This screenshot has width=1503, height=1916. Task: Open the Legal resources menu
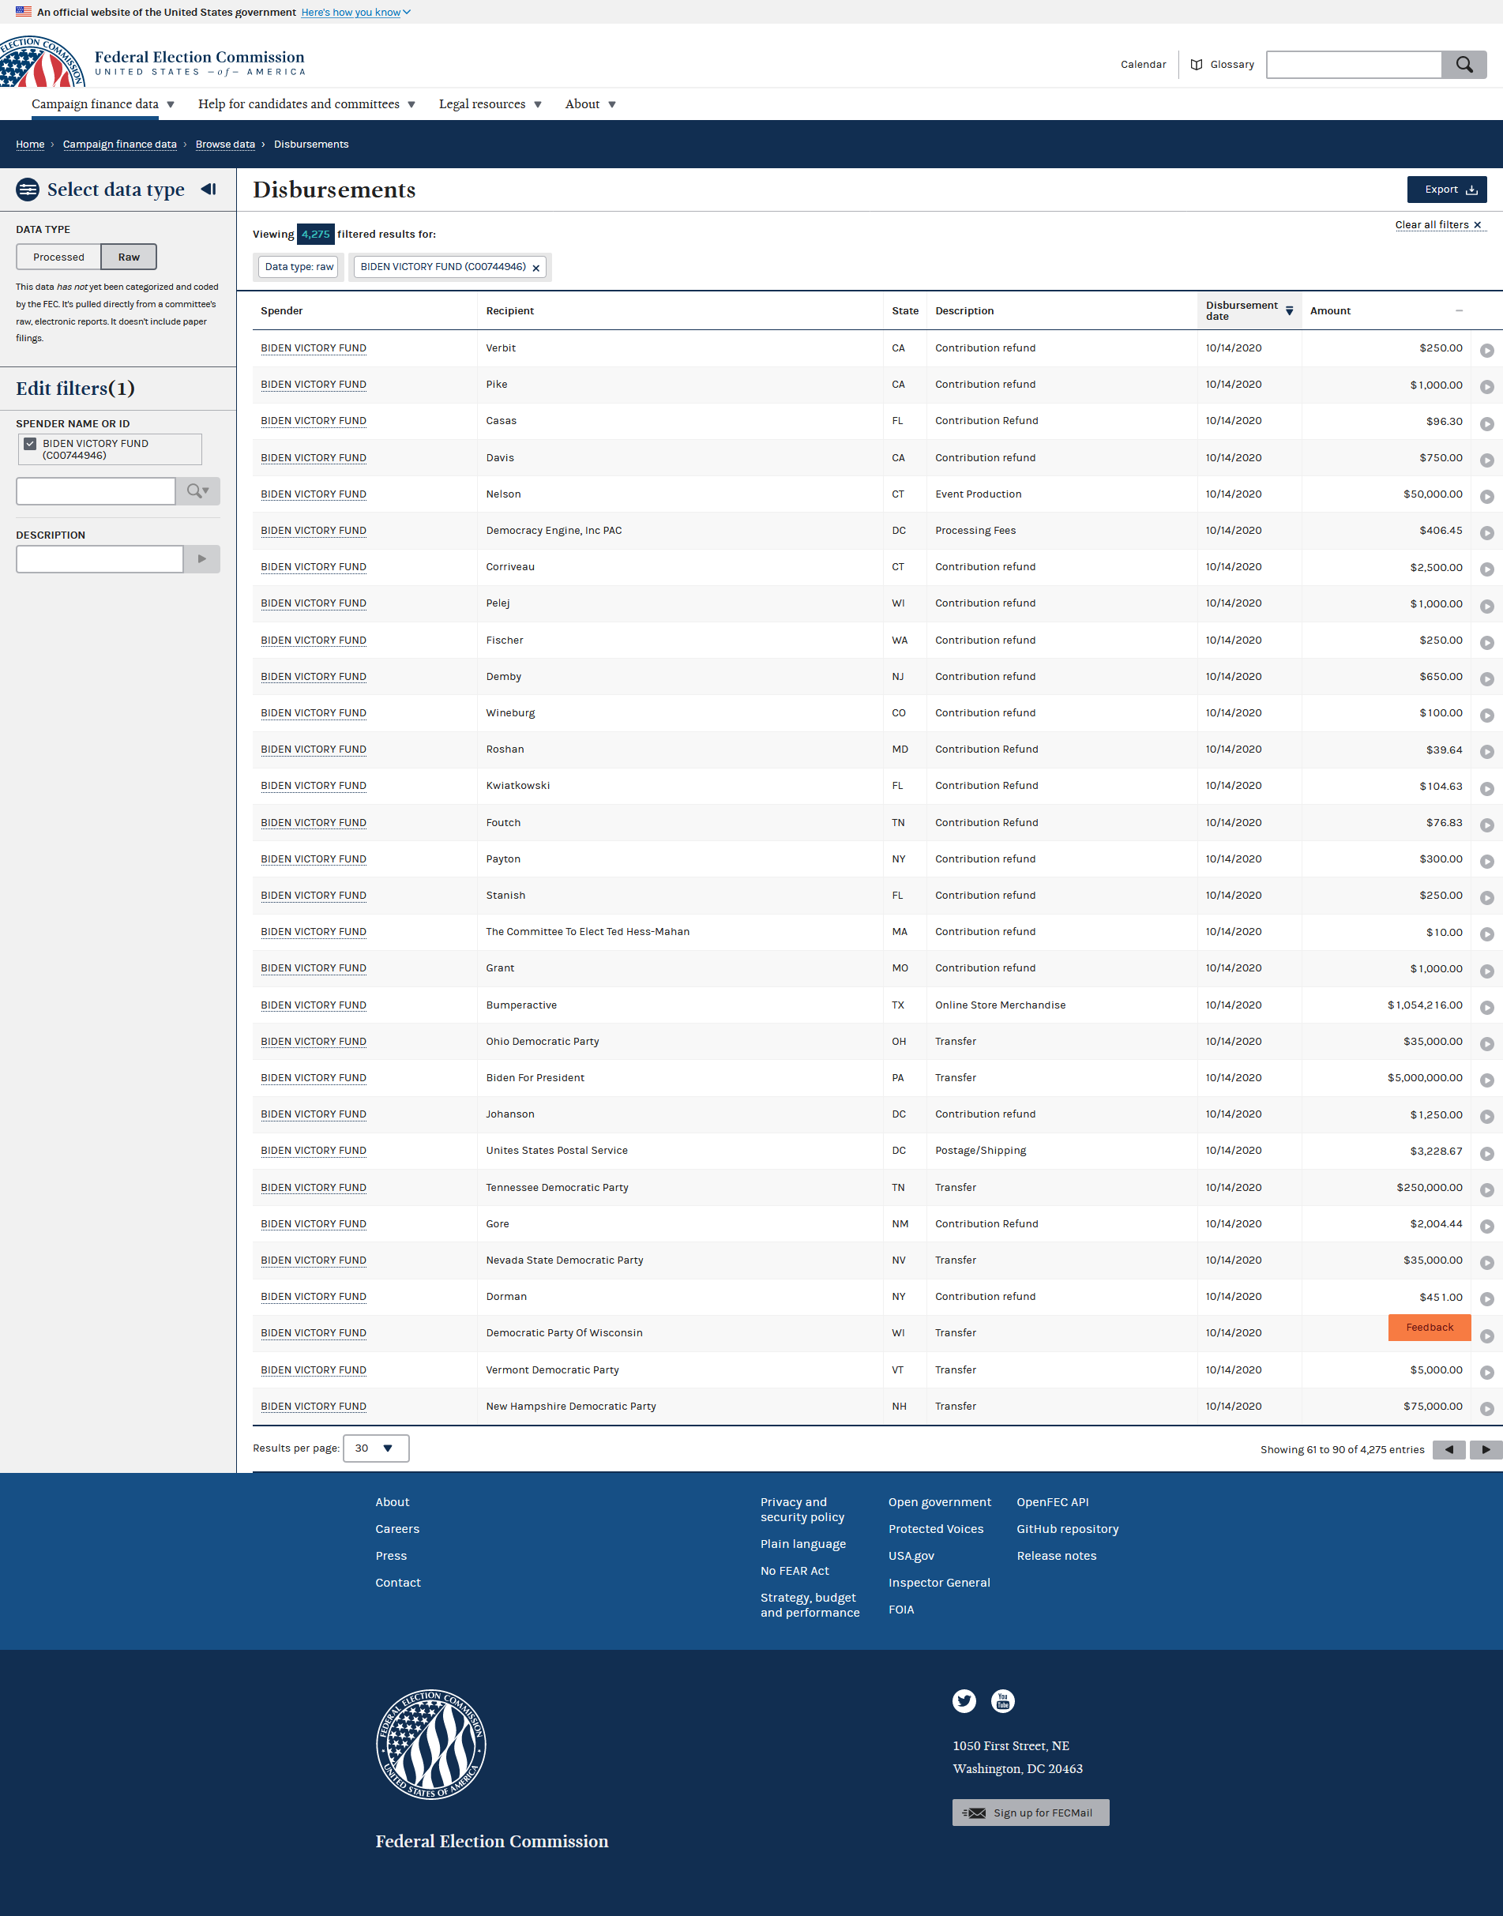pyautogui.click(x=490, y=103)
